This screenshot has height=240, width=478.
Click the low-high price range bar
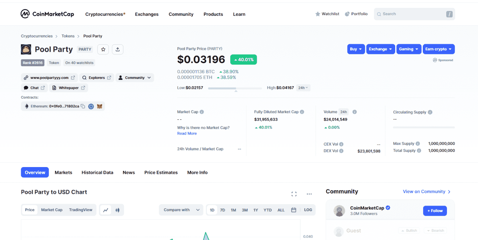coord(235,88)
